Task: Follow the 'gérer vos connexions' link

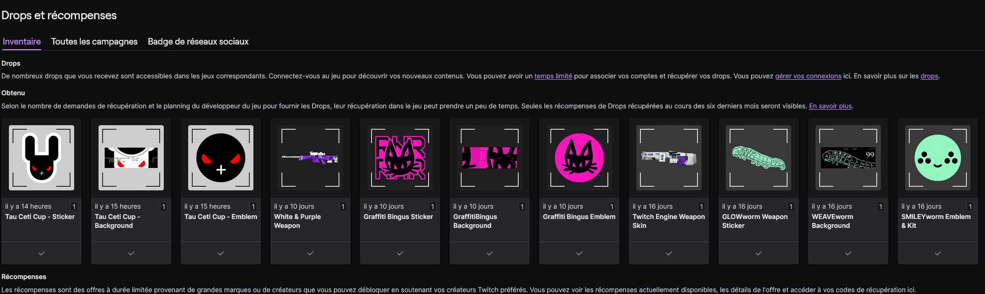Action: pyautogui.click(x=808, y=76)
